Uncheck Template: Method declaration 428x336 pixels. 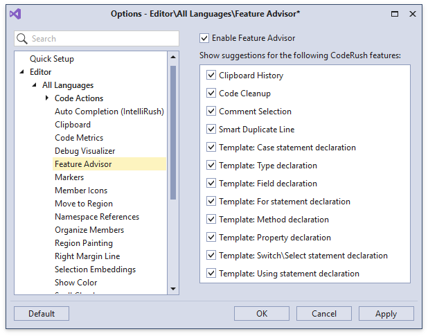click(211, 220)
